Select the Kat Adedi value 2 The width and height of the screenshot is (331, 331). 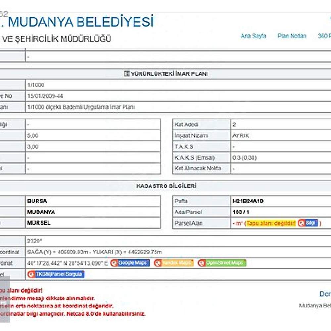(x=234, y=124)
